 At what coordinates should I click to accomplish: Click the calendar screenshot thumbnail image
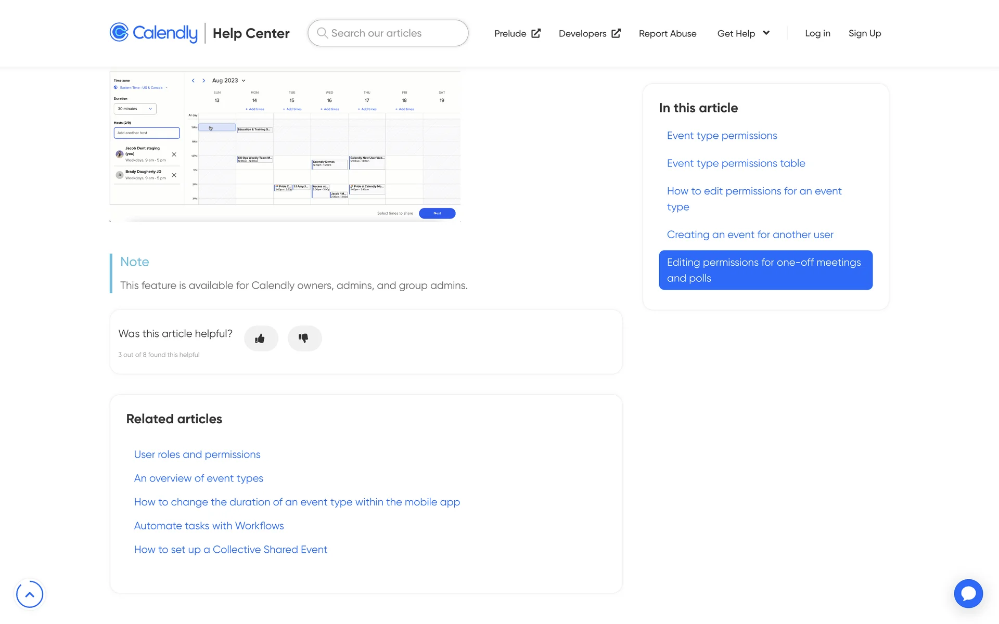(285, 147)
